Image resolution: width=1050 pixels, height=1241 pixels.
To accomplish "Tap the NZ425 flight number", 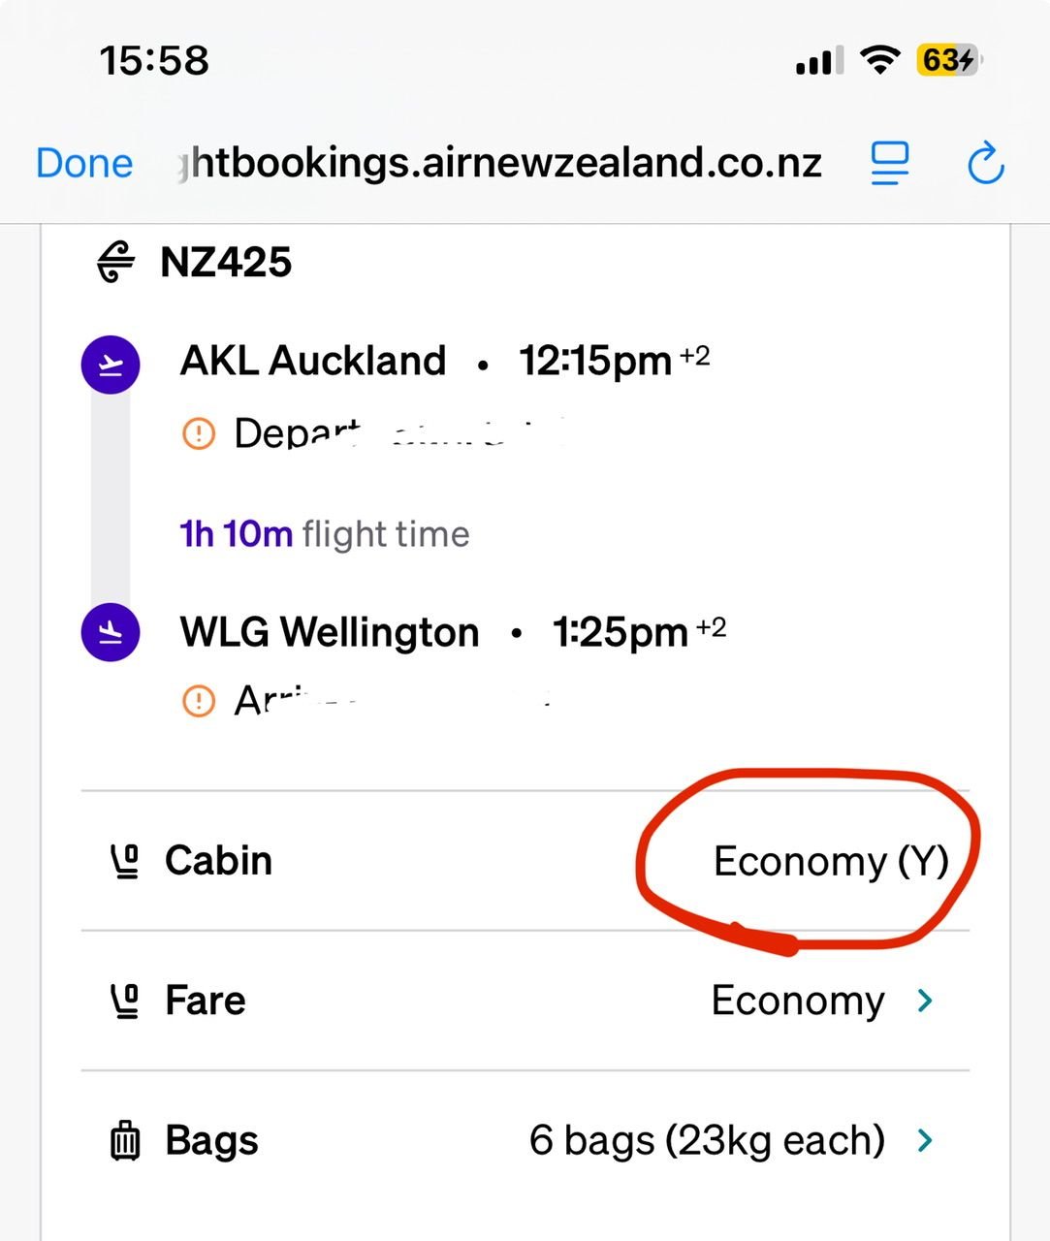I will coord(226,262).
